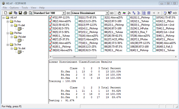Click the blue tree hierarchy icon
The height and width of the screenshot is (109, 179).
(139, 13)
